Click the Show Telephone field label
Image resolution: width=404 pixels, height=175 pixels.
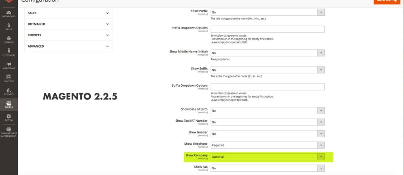pos(196,144)
